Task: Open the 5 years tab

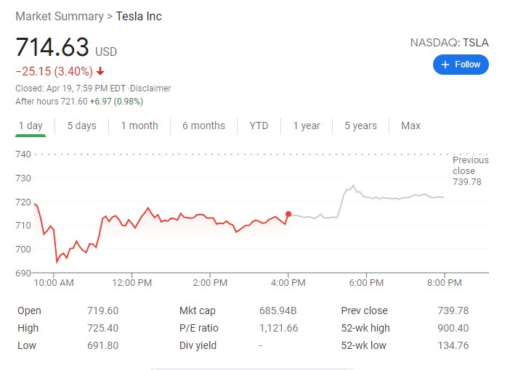Action: [x=360, y=126]
